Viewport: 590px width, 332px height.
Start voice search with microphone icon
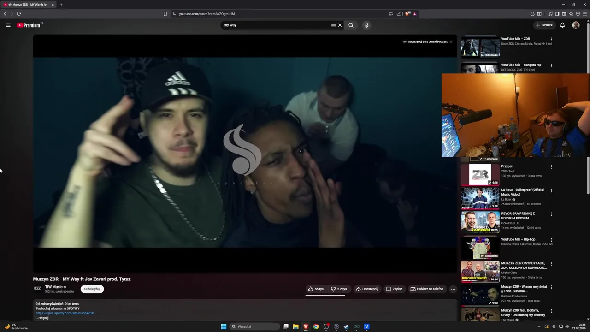[x=366, y=25]
